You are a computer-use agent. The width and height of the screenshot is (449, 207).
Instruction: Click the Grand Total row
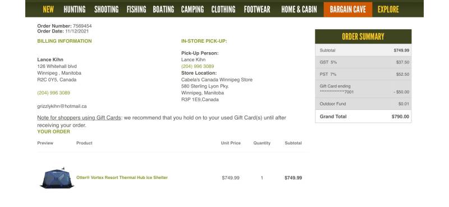point(363,117)
